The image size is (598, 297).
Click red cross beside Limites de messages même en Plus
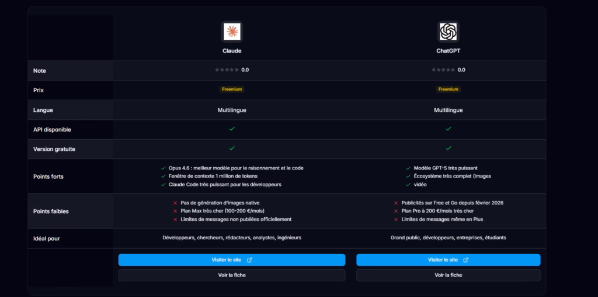(x=397, y=220)
